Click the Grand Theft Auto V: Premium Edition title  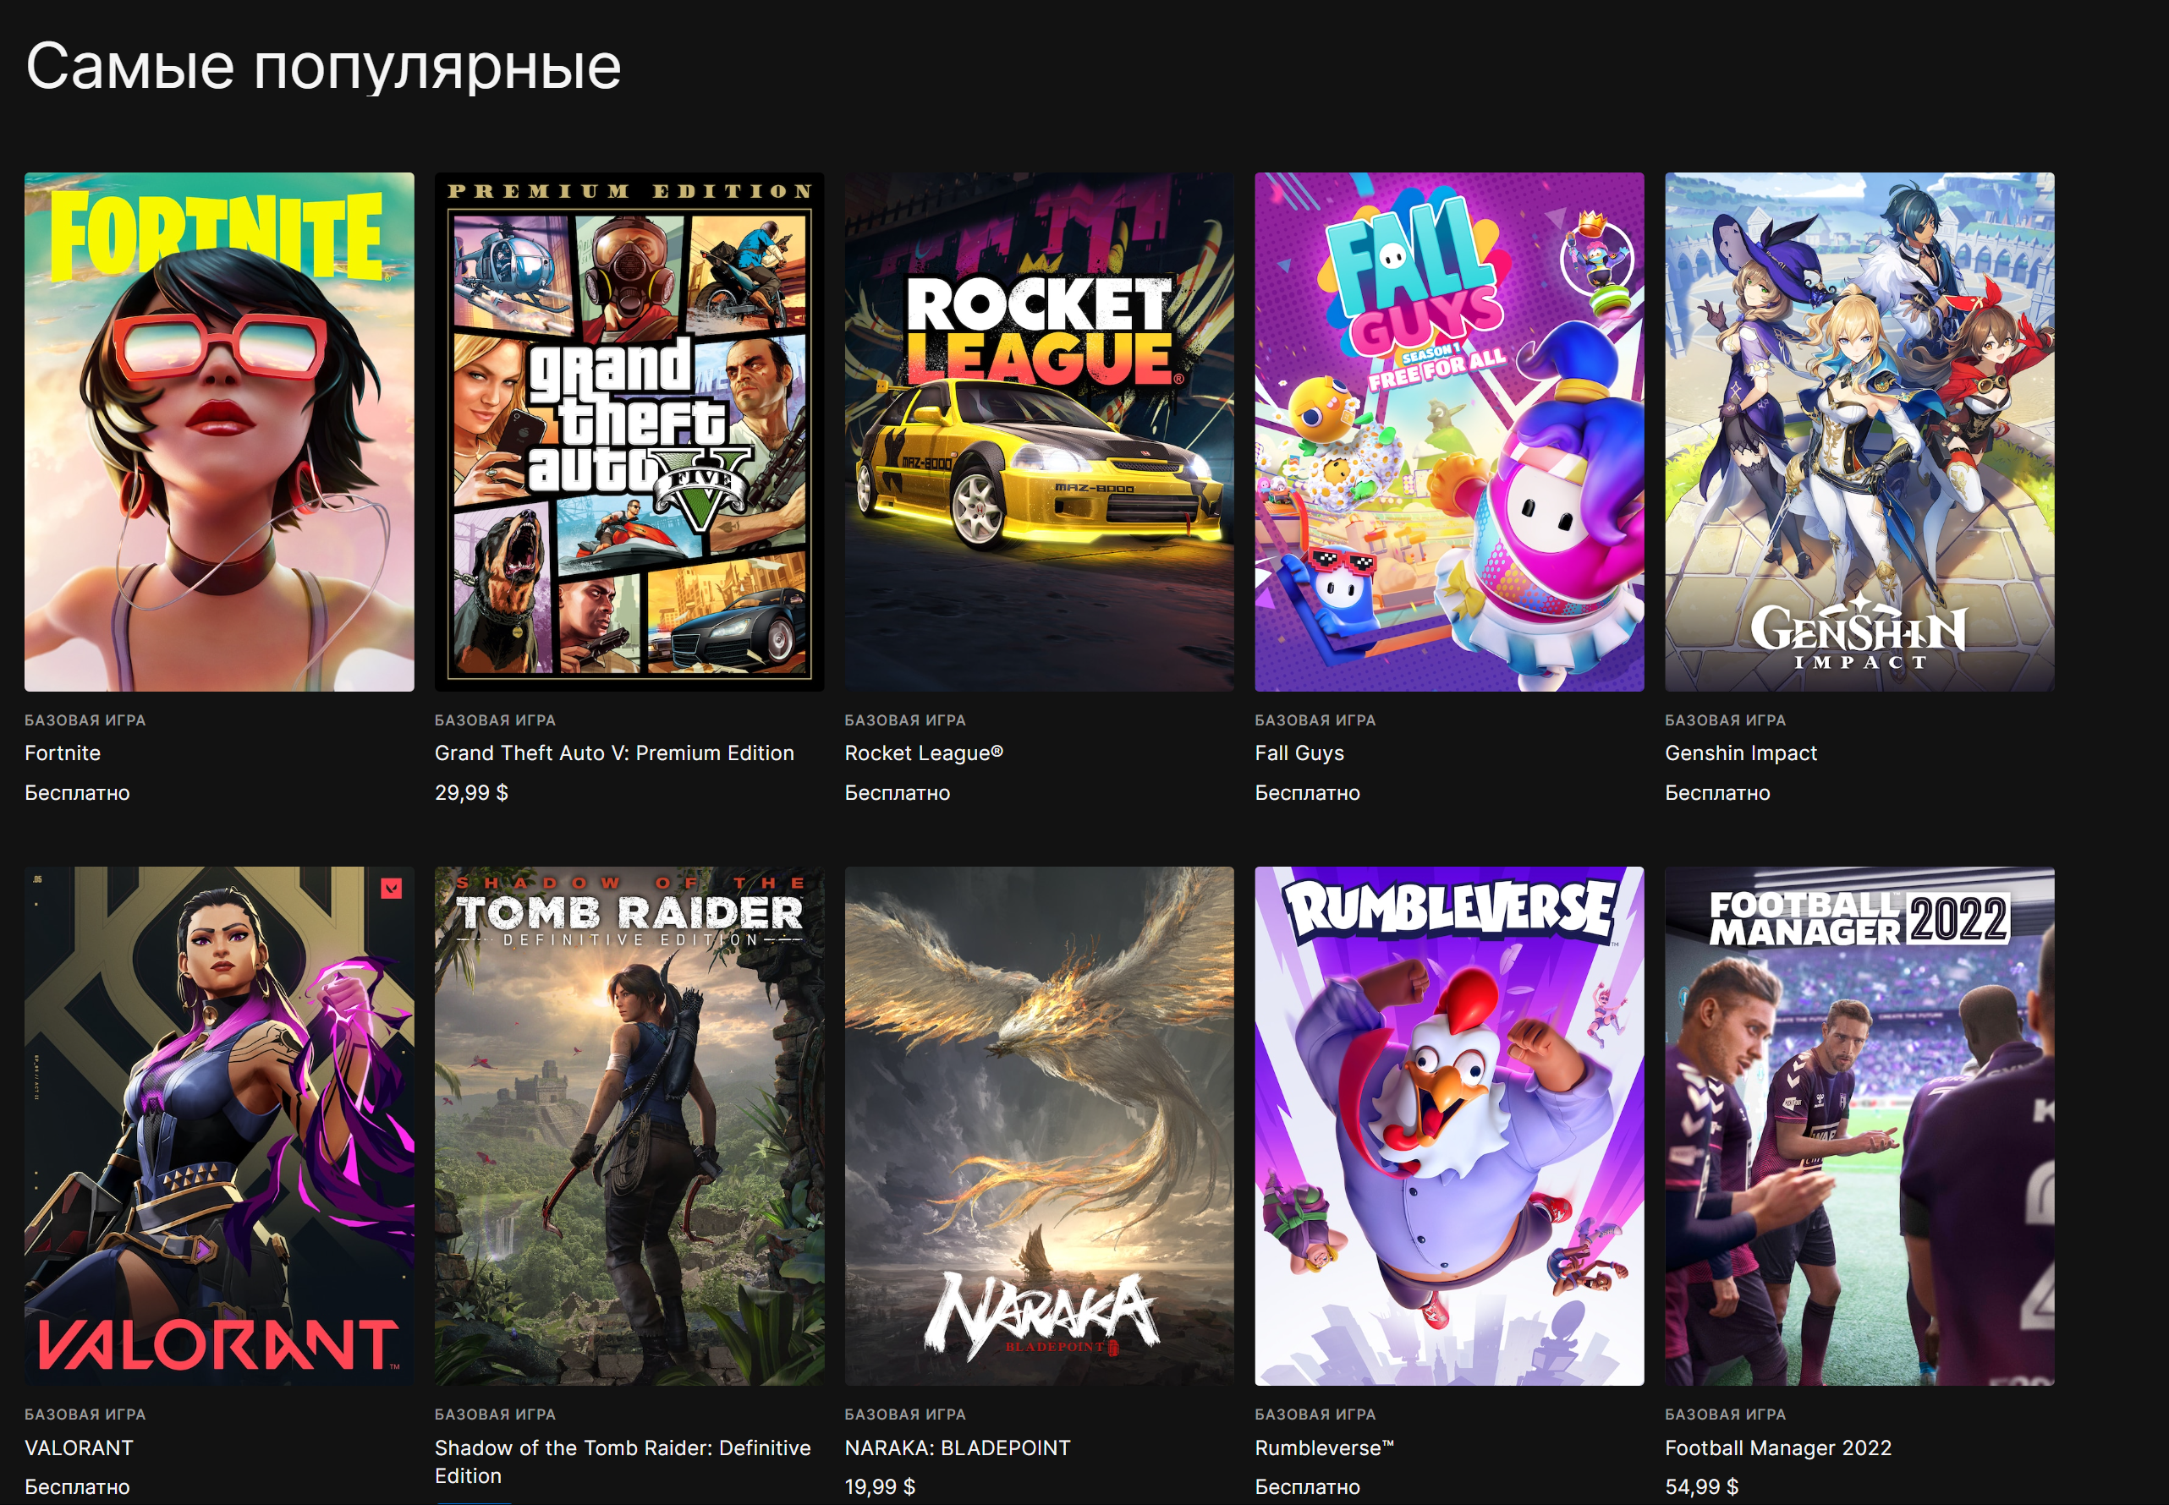click(x=614, y=752)
